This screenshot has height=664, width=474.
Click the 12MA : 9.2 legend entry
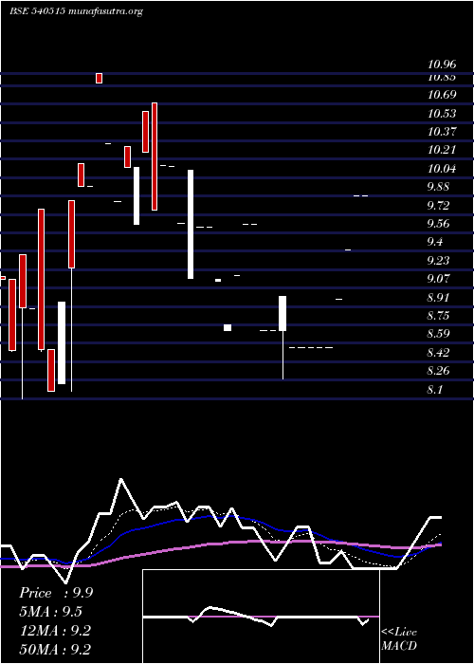[55, 631]
